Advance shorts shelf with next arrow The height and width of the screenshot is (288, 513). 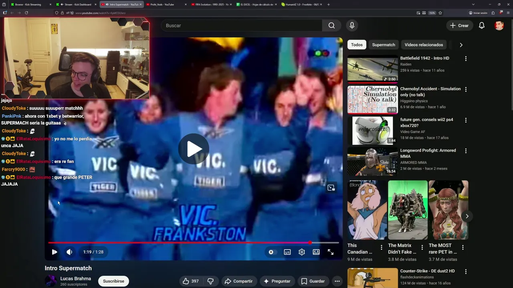click(x=467, y=216)
